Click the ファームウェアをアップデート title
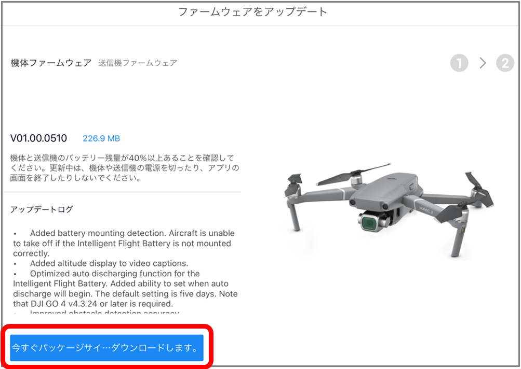This screenshot has height=369, width=521. 252,12
